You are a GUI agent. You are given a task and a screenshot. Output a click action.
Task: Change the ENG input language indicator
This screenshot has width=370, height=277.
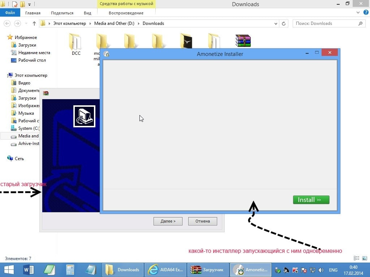click(x=333, y=270)
